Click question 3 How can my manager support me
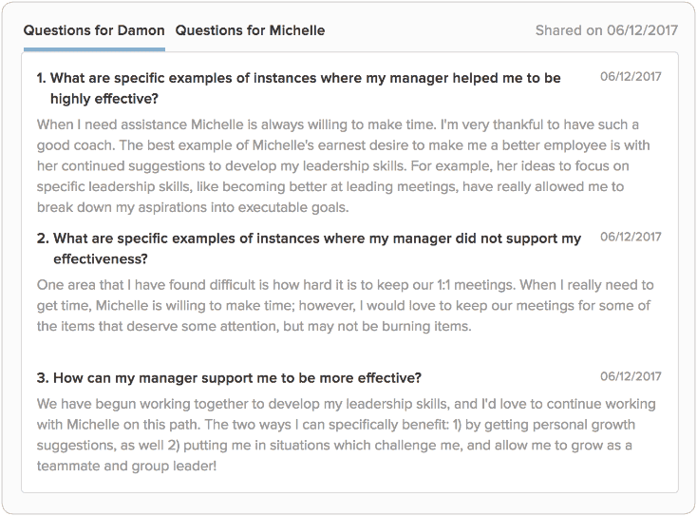Viewport: 697px width, 516px height. (229, 378)
